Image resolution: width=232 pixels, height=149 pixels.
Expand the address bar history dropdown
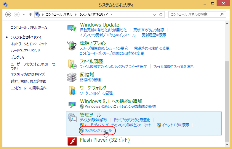coord(154,14)
